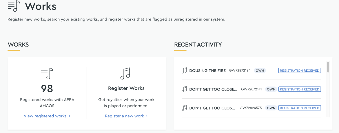Open View registered works link

tap(47, 116)
